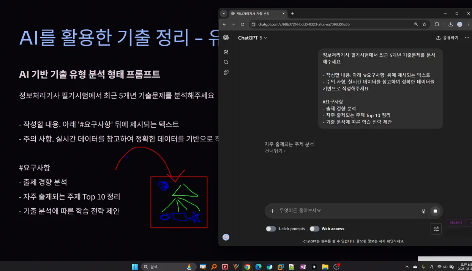This screenshot has width=472, height=271.
Task: Open the ChatGPT 5 model selector dropdown
Action: (253, 38)
